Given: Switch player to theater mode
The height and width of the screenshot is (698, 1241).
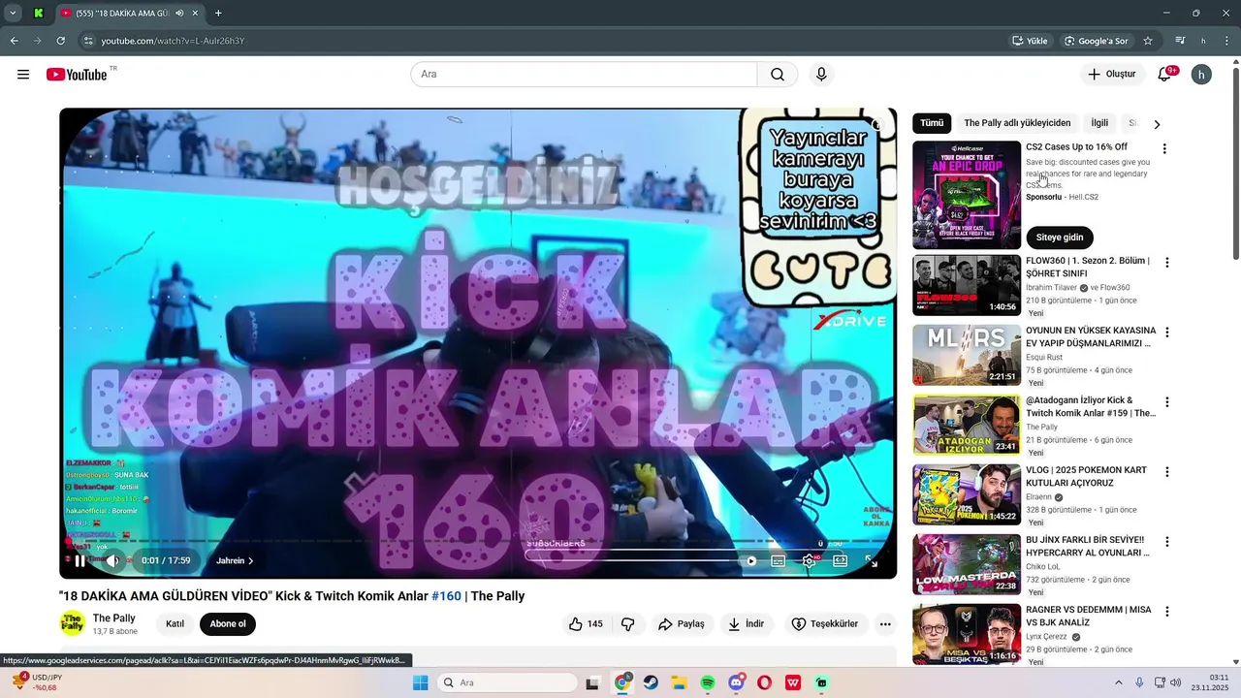Looking at the screenshot, I should tap(841, 561).
